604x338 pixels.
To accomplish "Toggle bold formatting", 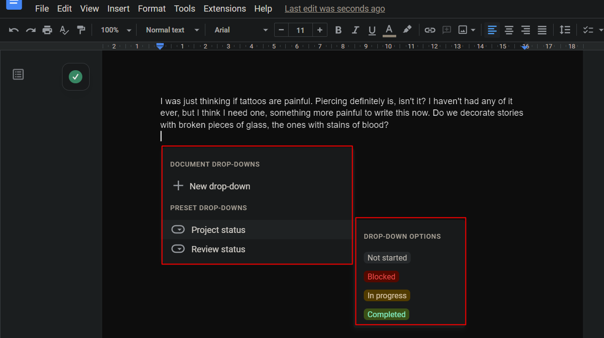I will (x=339, y=30).
